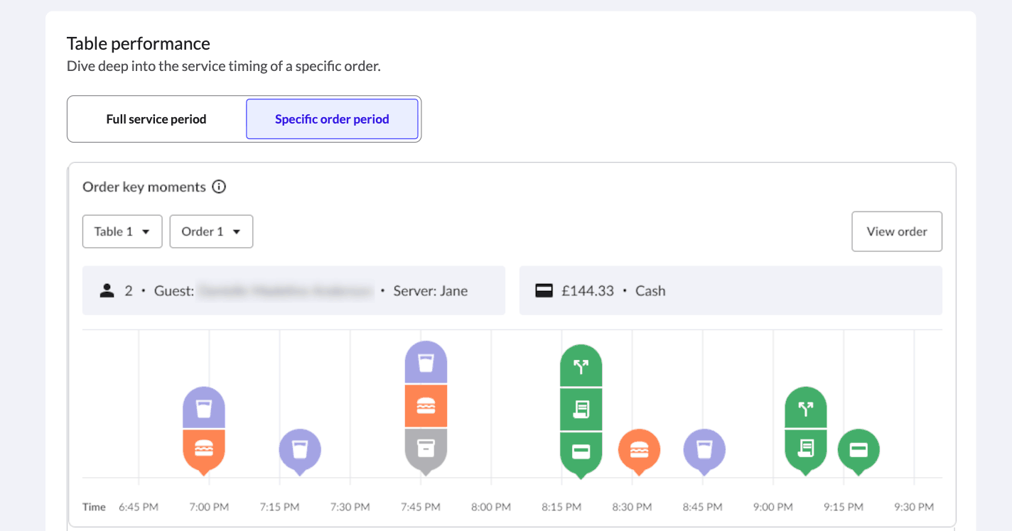Click the green card icon in the 8:15 PM marker
The image size is (1012, 531).
click(581, 450)
